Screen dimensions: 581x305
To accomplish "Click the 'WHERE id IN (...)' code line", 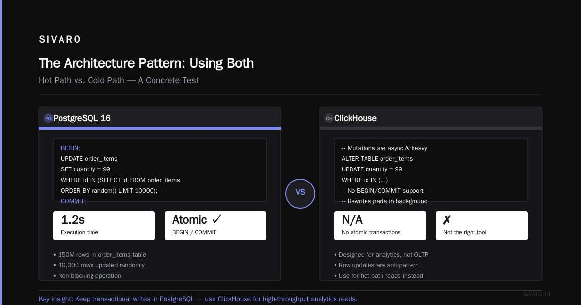I will click(x=365, y=180).
